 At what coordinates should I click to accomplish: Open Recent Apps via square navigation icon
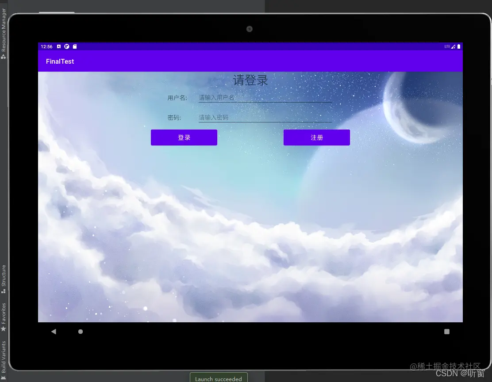(x=447, y=331)
